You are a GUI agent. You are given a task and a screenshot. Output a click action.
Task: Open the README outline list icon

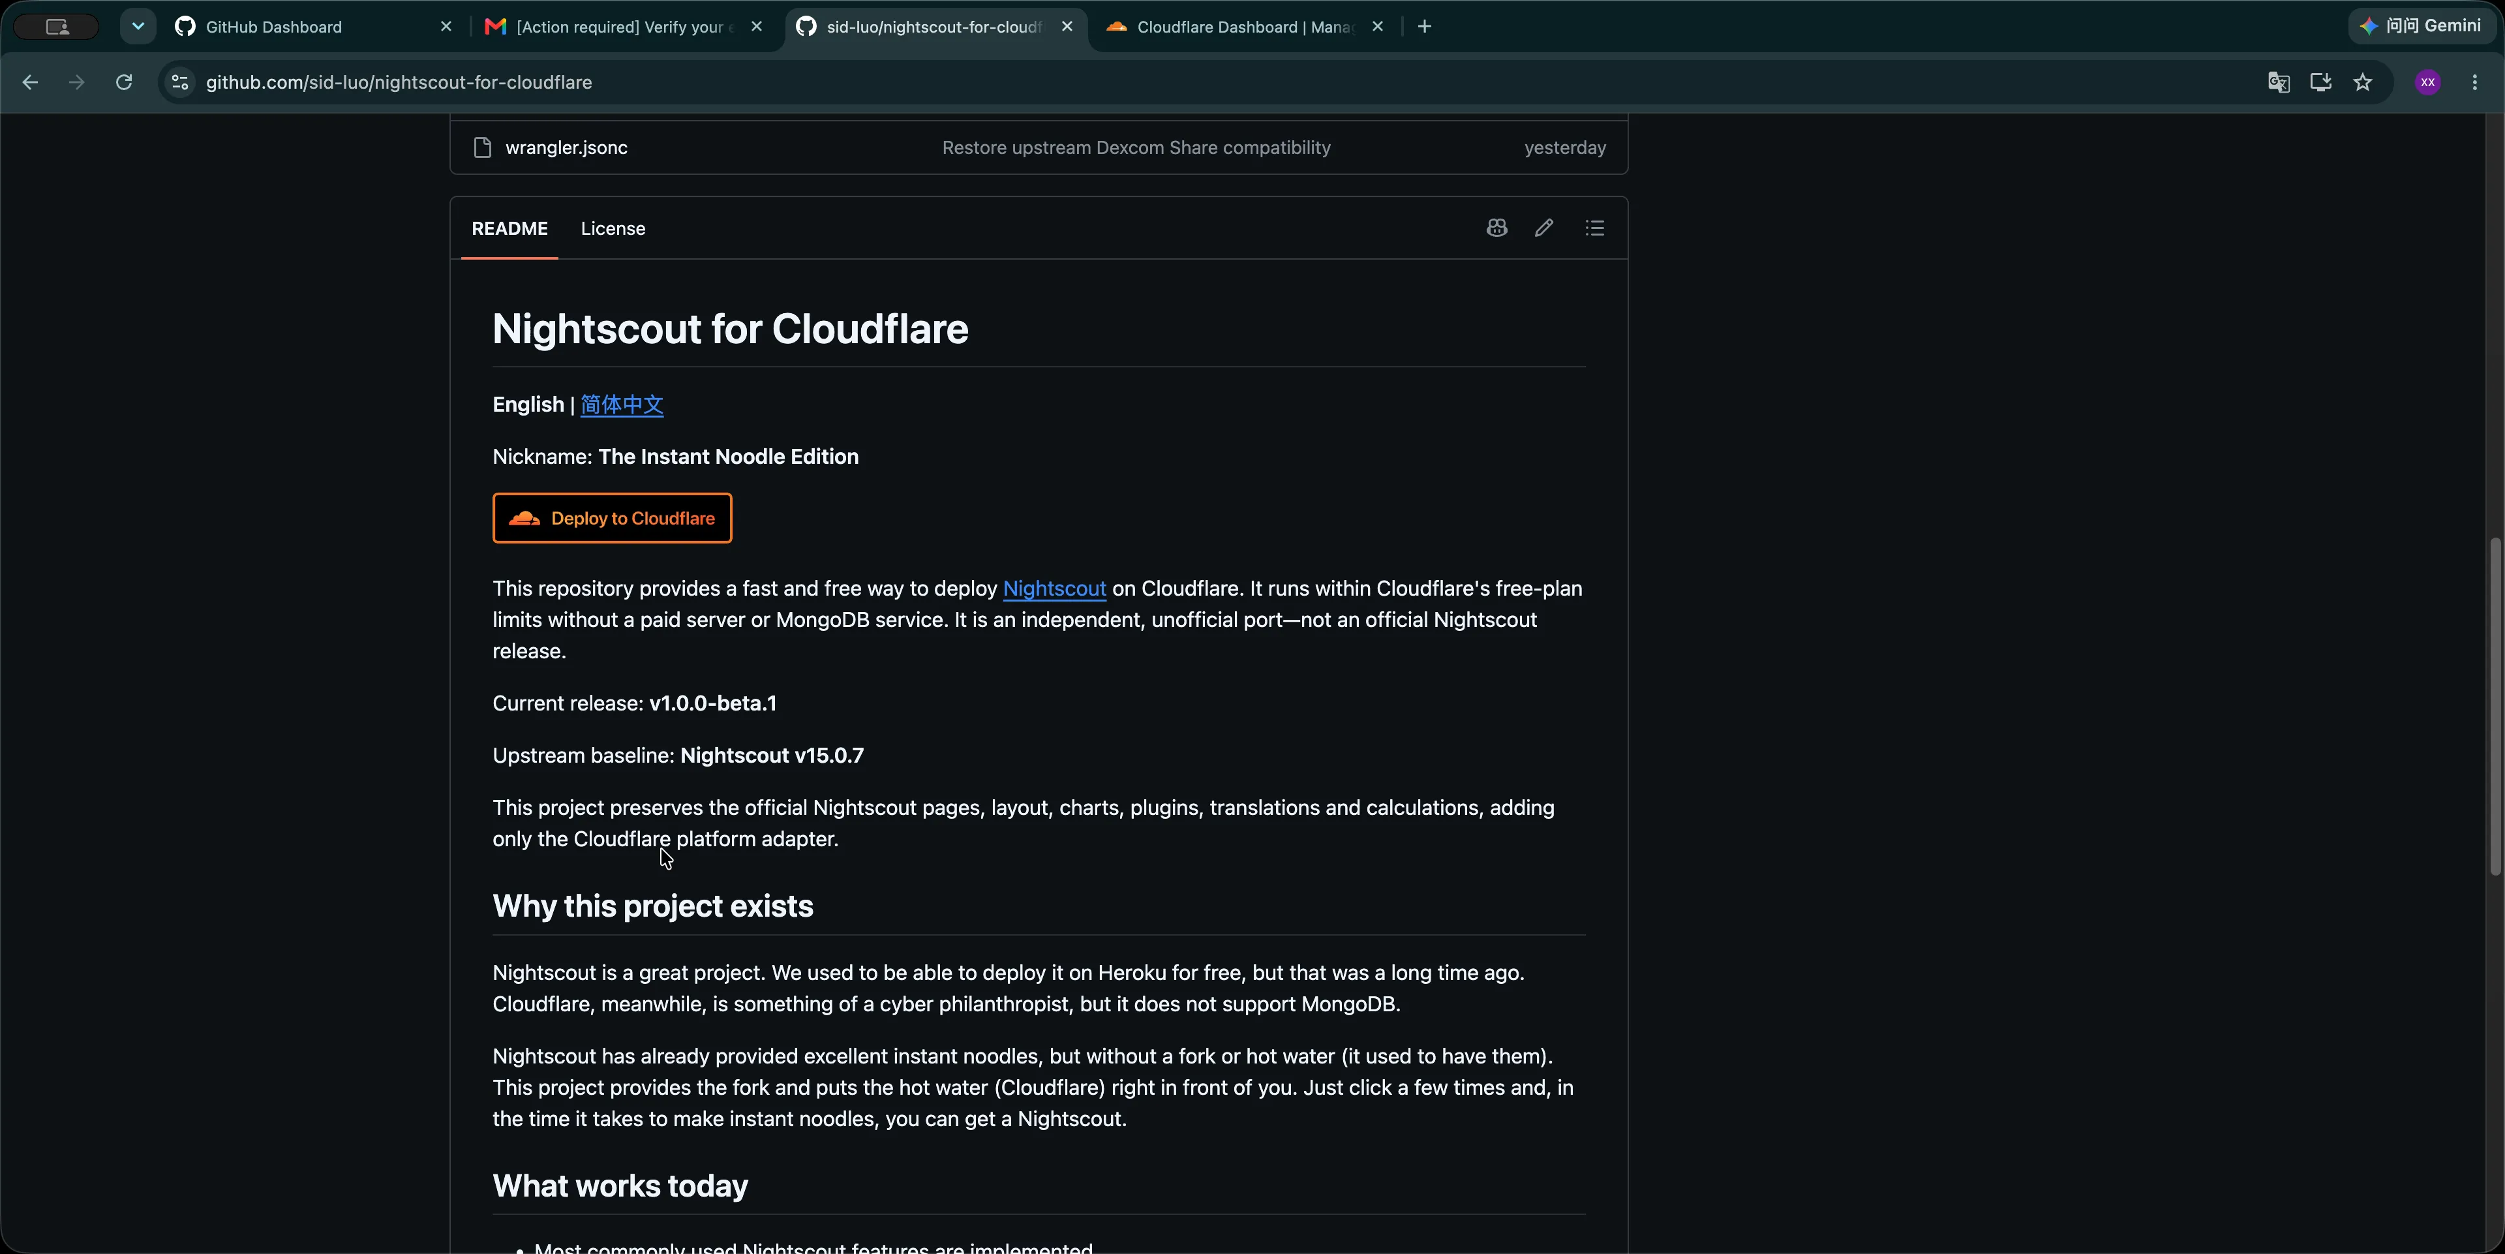click(x=1595, y=228)
